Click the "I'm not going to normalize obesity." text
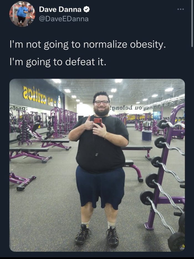The image size is (194, 259). (88, 45)
